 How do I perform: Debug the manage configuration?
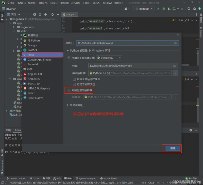(164, 9)
